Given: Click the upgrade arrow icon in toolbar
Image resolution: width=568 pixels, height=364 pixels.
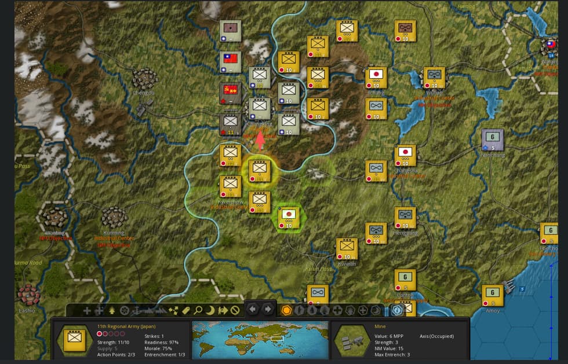Looking at the screenshot, I should click(112, 310).
